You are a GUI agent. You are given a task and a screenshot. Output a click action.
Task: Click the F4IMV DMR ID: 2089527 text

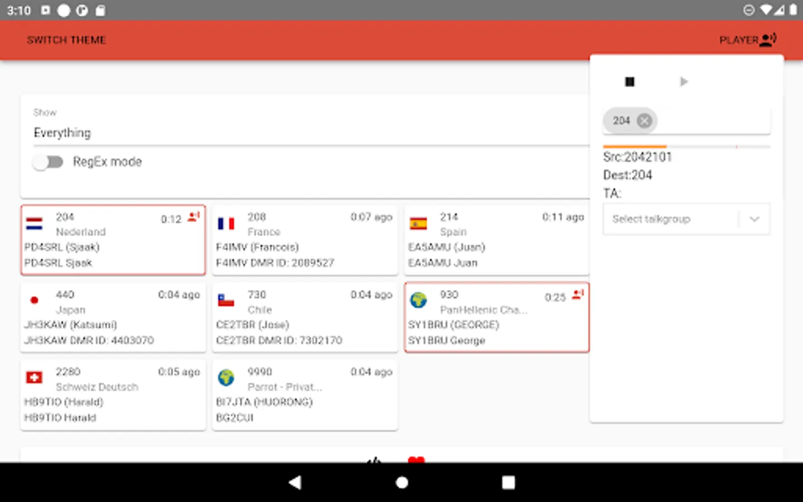(x=275, y=263)
